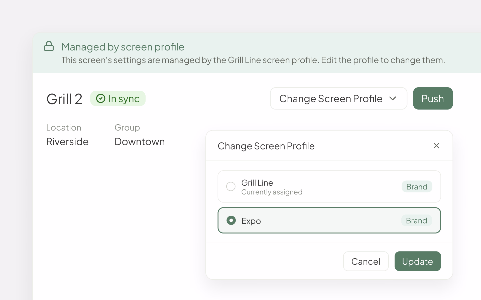Viewport: 481px width, 300px height.
Task: Click the Brand tag on Expo
Action: (417, 220)
